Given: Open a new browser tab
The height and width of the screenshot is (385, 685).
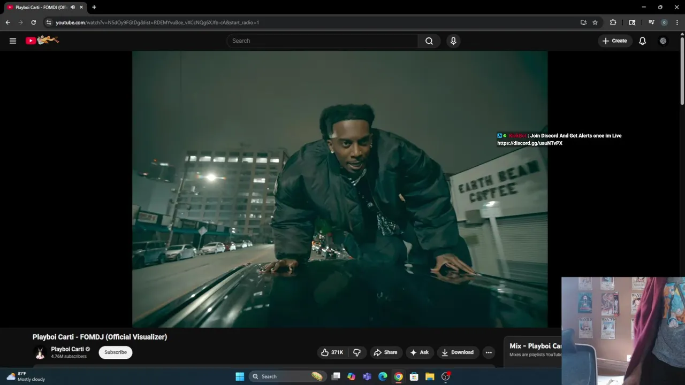Looking at the screenshot, I should point(94,7).
